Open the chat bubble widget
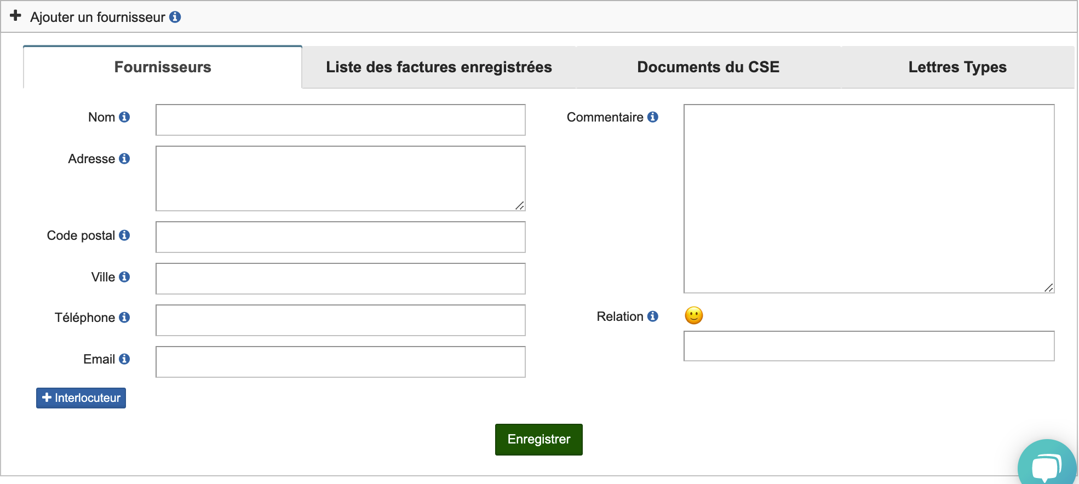This screenshot has width=1079, height=484. click(x=1046, y=465)
